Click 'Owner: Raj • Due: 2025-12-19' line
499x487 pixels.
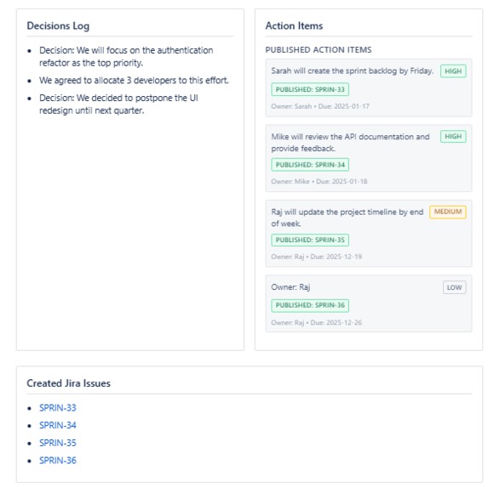point(317,257)
